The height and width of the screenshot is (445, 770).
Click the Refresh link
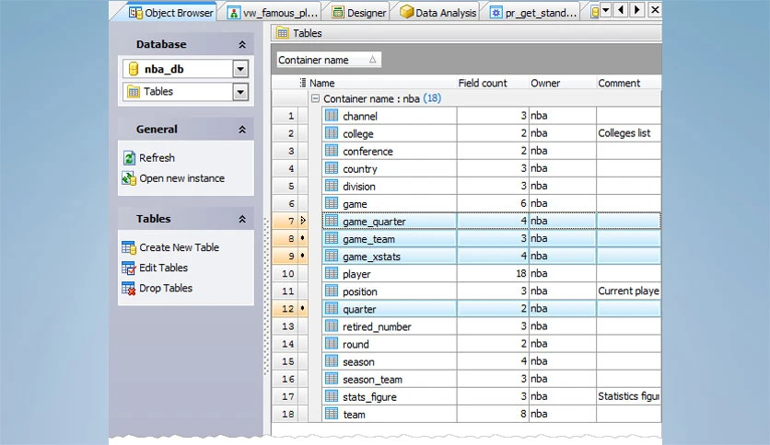(x=157, y=158)
